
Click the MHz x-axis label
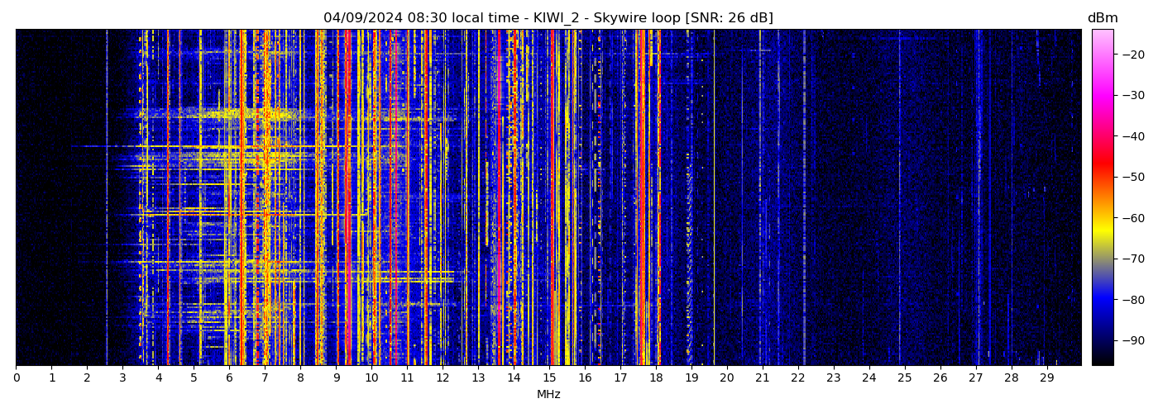click(548, 395)
